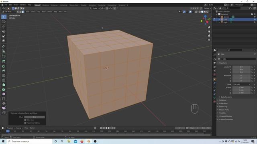Open the Playback dropdown in timeline
This screenshot has height=144, width=257.
coord(11,128)
